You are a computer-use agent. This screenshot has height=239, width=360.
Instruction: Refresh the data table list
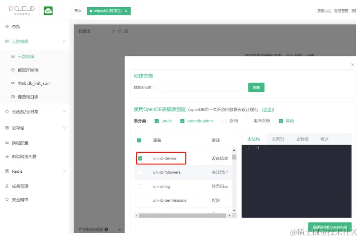tap(120, 31)
